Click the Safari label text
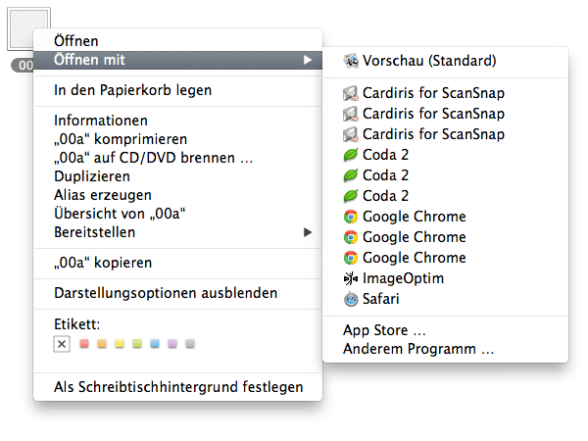Image resolution: width=588 pixels, height=441 pixels. (380, 299)
